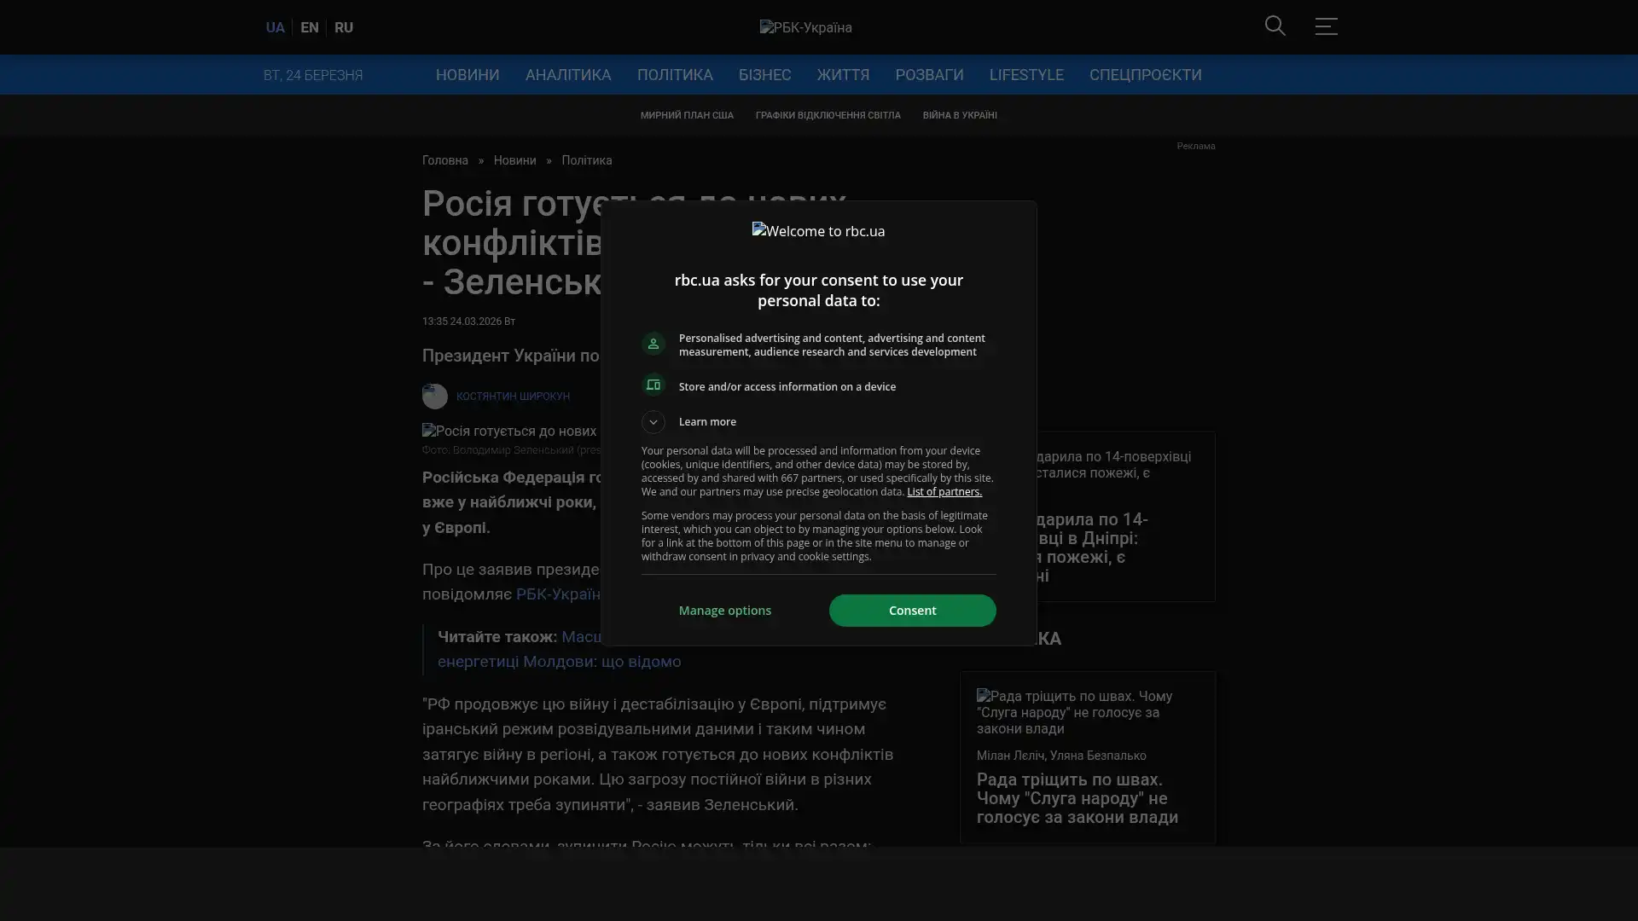Screen dimensions: 1638x921
Task: Open the СПЕЦПРОЄКТИ navigation item
Action: point(1145,75)
